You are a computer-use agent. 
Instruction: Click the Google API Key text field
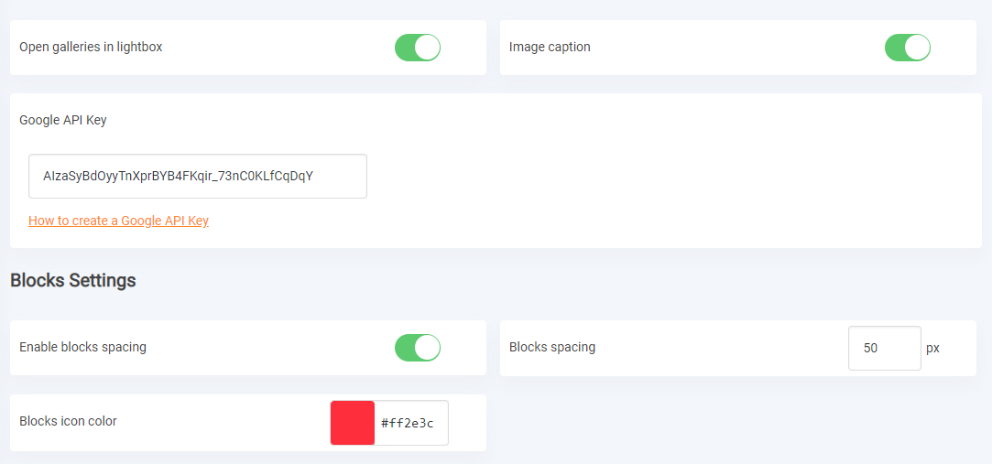tap(197, 176)
